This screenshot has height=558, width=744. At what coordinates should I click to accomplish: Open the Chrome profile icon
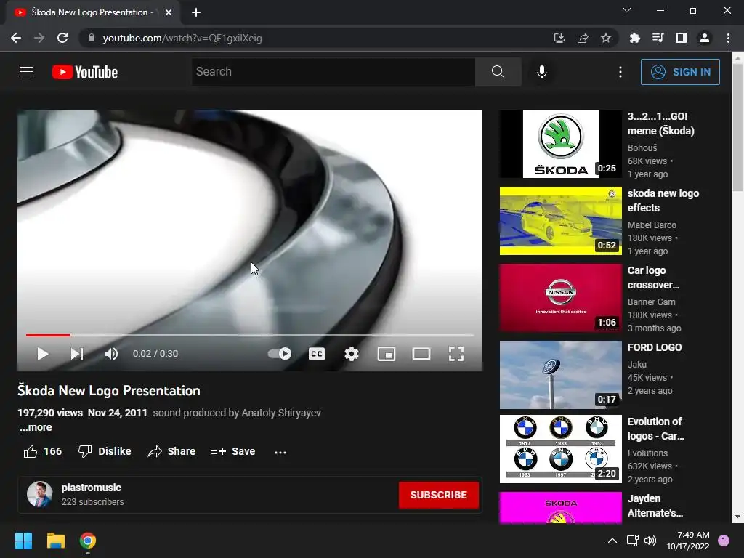pyautogui.click(x=705, y=38)
